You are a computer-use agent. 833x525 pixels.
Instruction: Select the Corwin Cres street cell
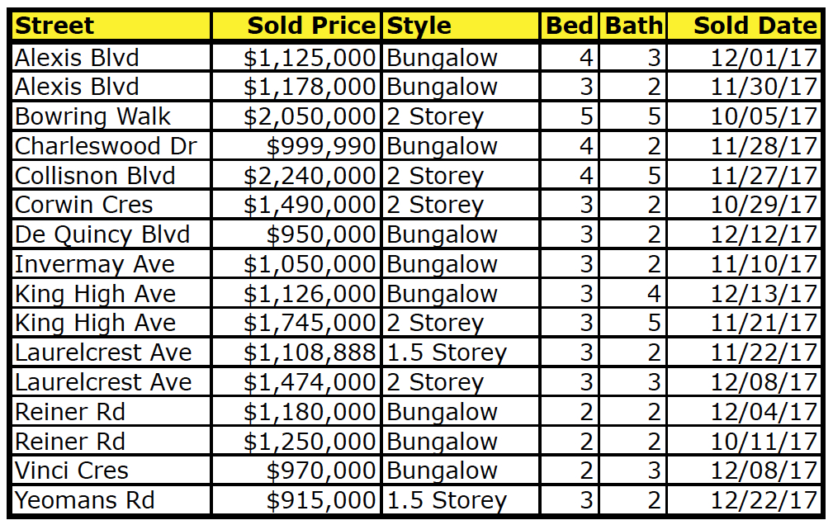pyautogui.click(x=111, y=205)
